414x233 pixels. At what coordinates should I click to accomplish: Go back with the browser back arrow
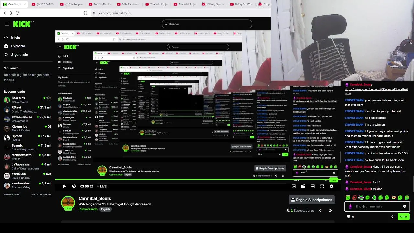click(5, 13)
